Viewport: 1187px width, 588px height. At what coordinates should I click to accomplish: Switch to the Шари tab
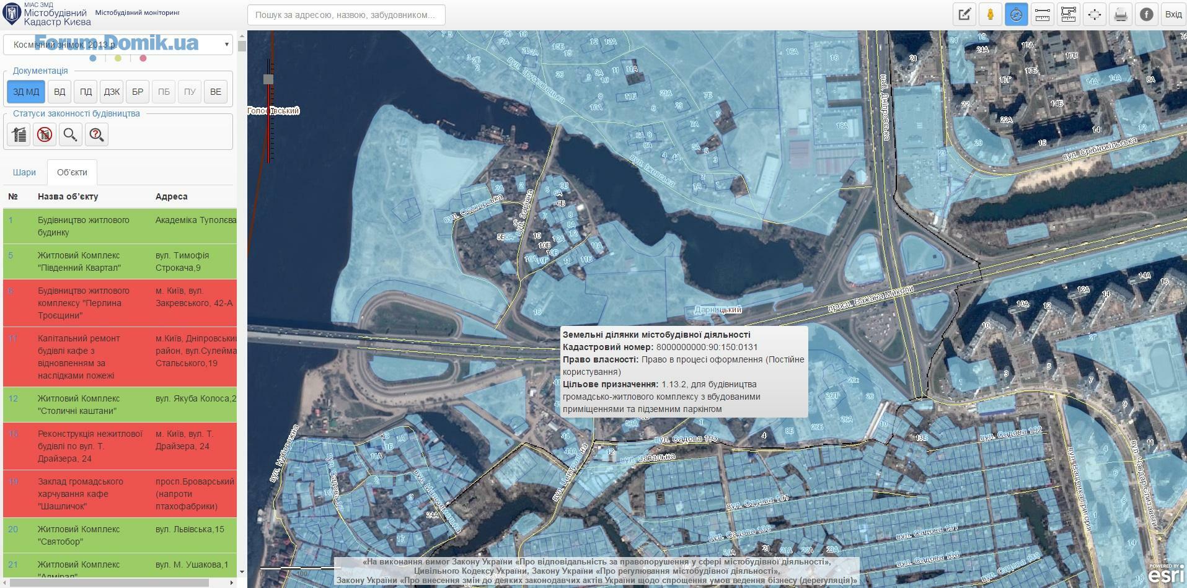coord(24,172)
